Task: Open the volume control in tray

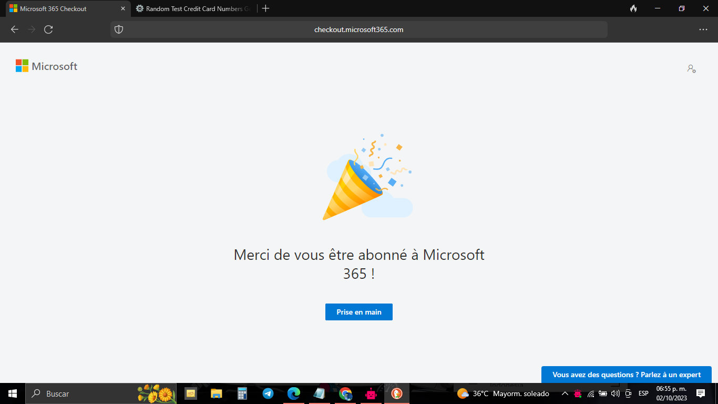Action: 616,393
